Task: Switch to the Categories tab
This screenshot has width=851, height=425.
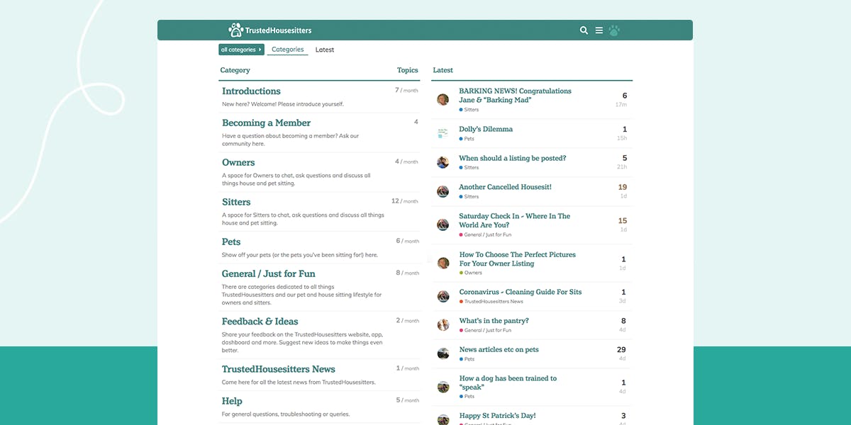Action: (x=288, y=50)
